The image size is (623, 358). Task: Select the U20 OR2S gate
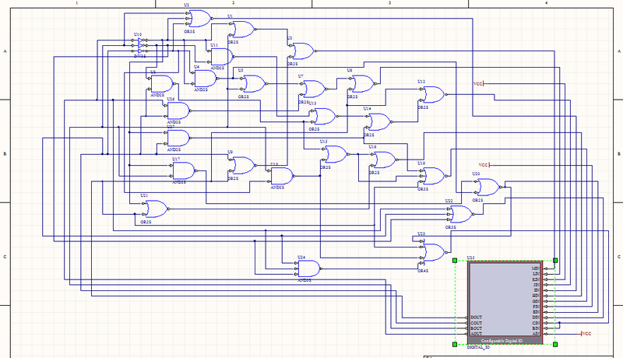click(x=487, y=187)
